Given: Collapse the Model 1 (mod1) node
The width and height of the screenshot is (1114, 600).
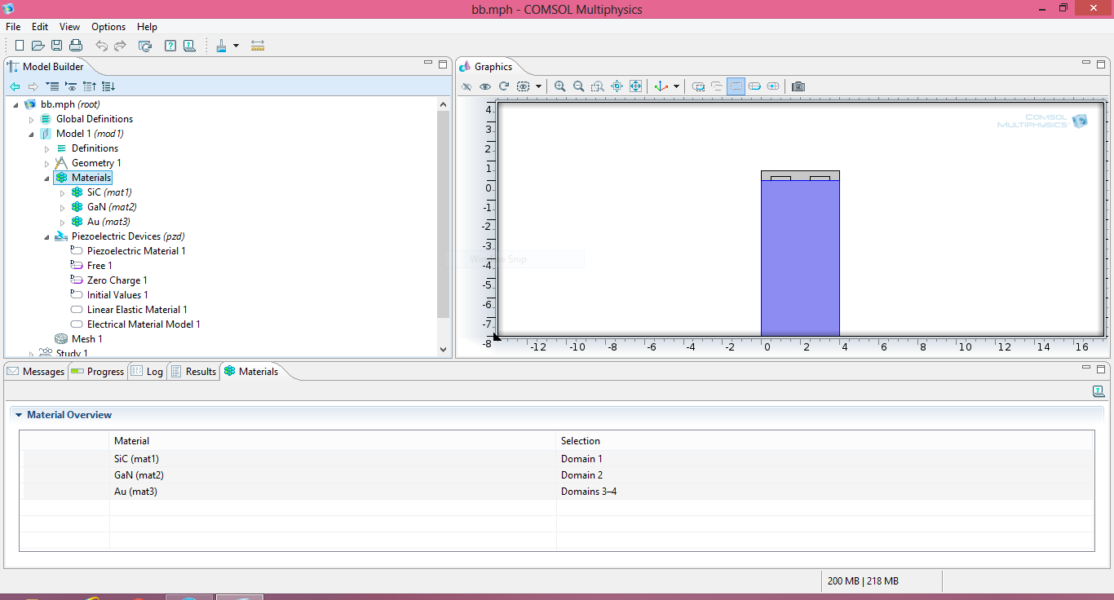Looking at the screenshot, I should coord(31,134).
